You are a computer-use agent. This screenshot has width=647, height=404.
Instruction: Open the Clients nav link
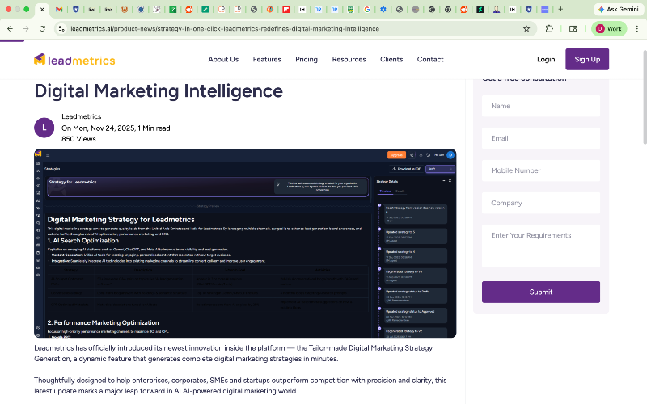(391, 59)
